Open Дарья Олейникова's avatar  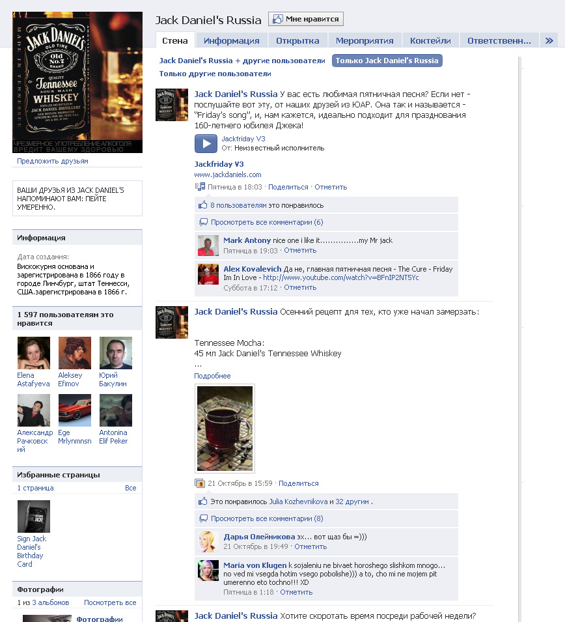point(208,542)
